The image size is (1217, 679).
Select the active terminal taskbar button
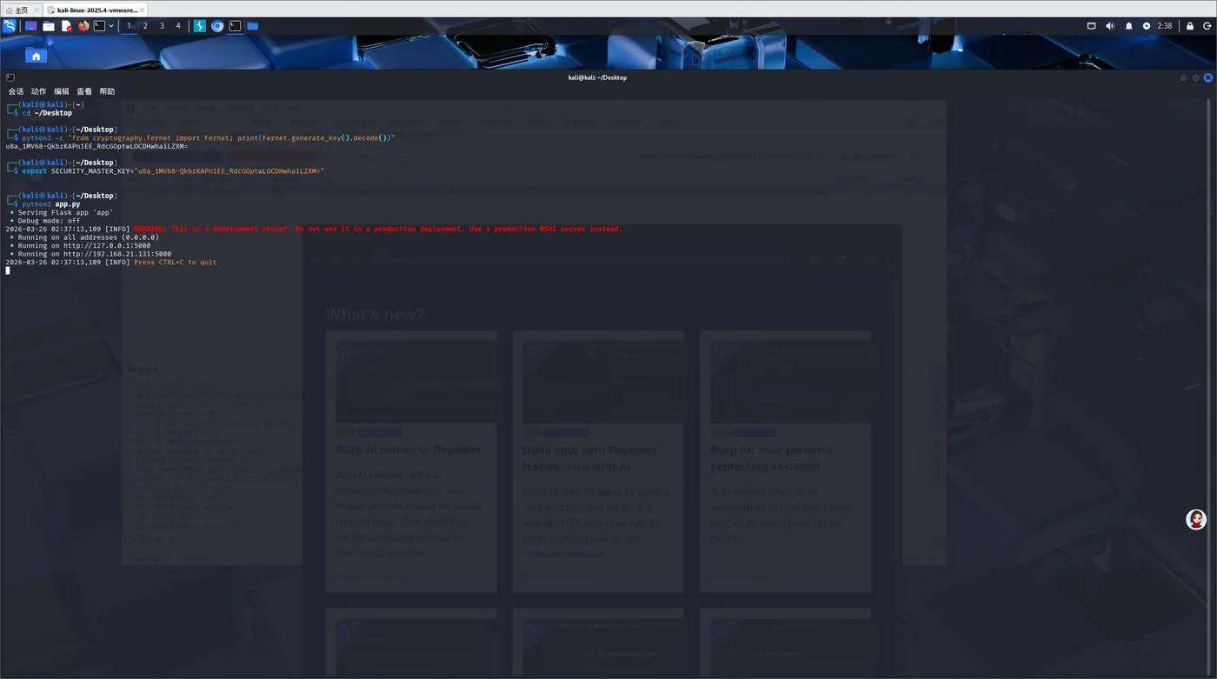click(235, 26)
